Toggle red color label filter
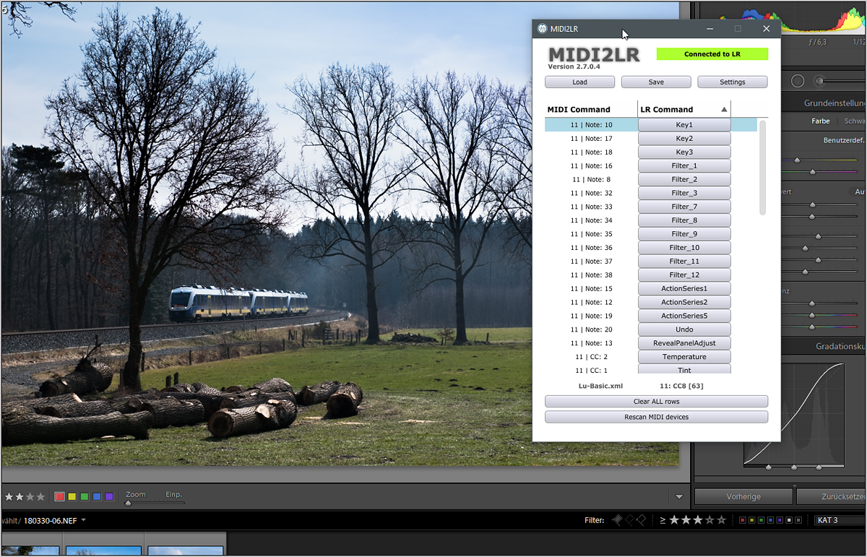The height and width of the screenshot is (557, 867). [x=743, y=520]
